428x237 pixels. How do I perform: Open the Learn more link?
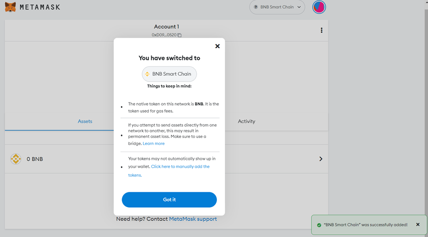pyautogui.click(x=154, y=144)
